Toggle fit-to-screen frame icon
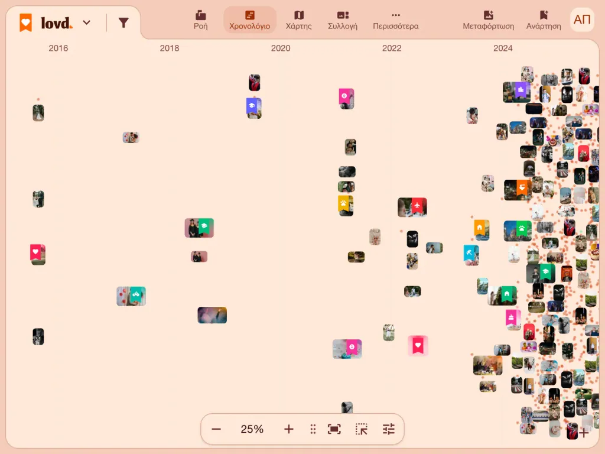605x454 pixels. (334, 429)
